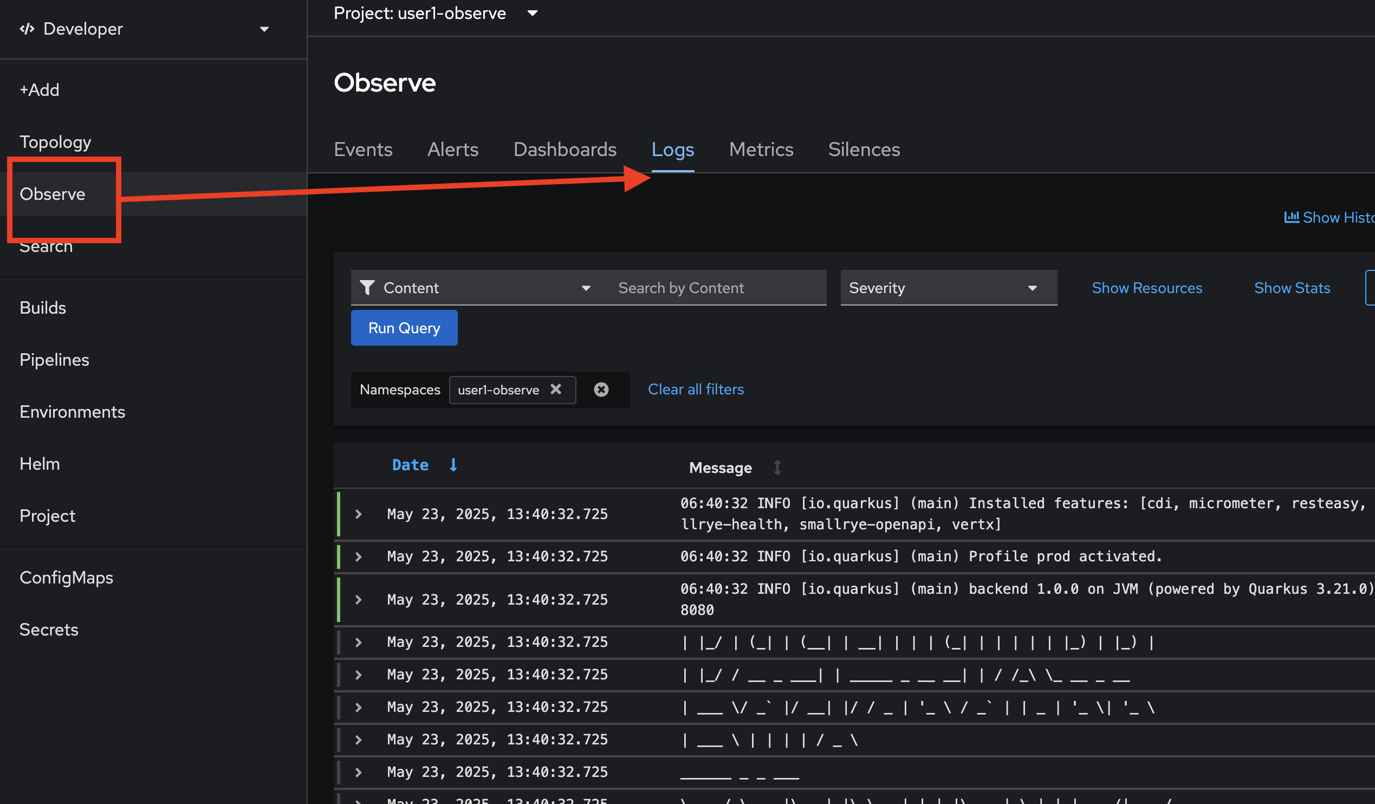Click the Namespaces filter label
The width and height of the screenshot is (1375, 804).
pos(400,390)
